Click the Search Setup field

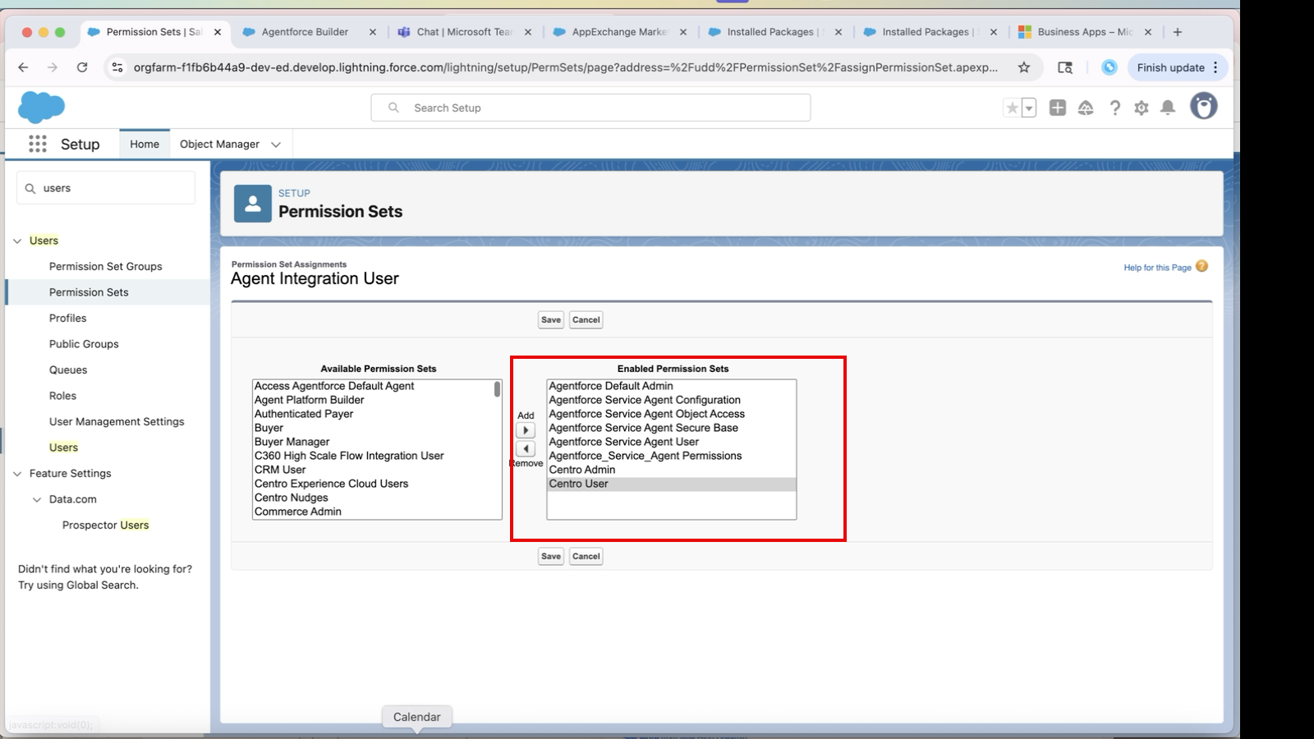590,108
